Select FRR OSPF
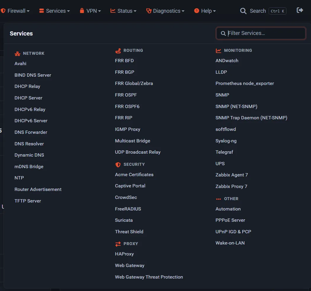 (x=126, y=95)
